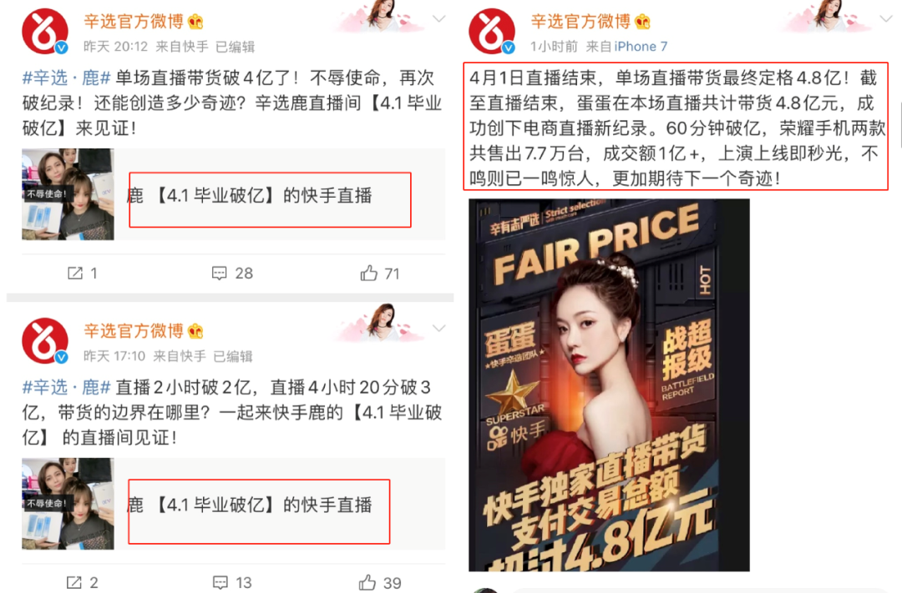The image size is (902, 593).
Task: Click avatar of the 1小时前 post
Action: click(492, 32)
